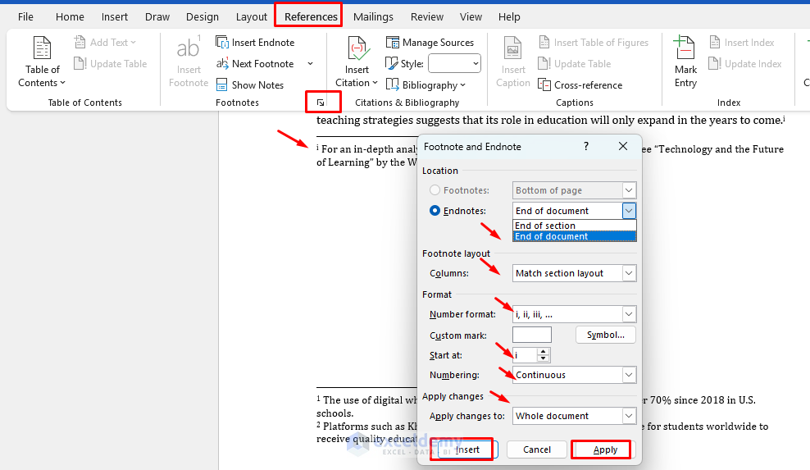
Task: Click the Custom mark input field
Action: [x=531, y=335]
